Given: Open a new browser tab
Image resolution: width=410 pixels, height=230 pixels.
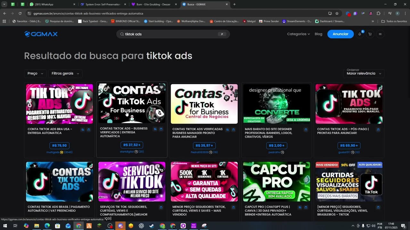Looking at the screenshot, I should coord(234,4).
